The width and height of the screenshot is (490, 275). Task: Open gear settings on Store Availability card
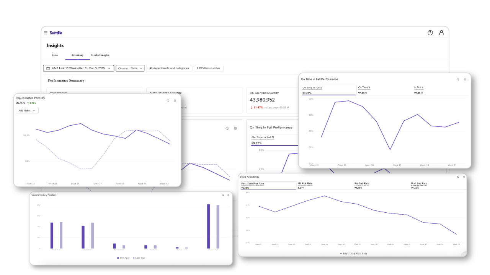[x=464, y=177]
